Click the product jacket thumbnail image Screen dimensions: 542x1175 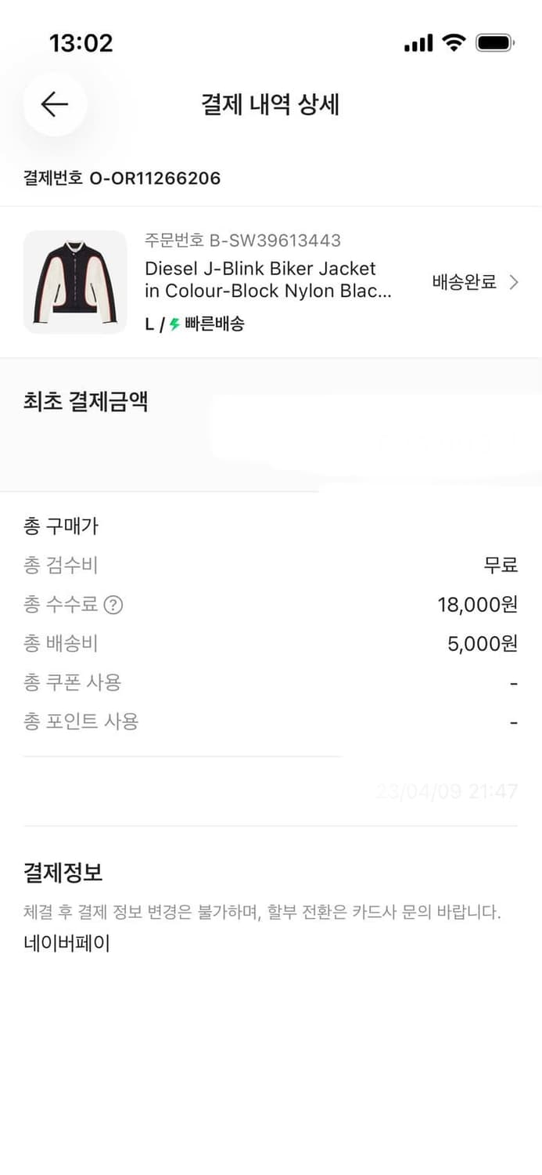tap(75, 282)
